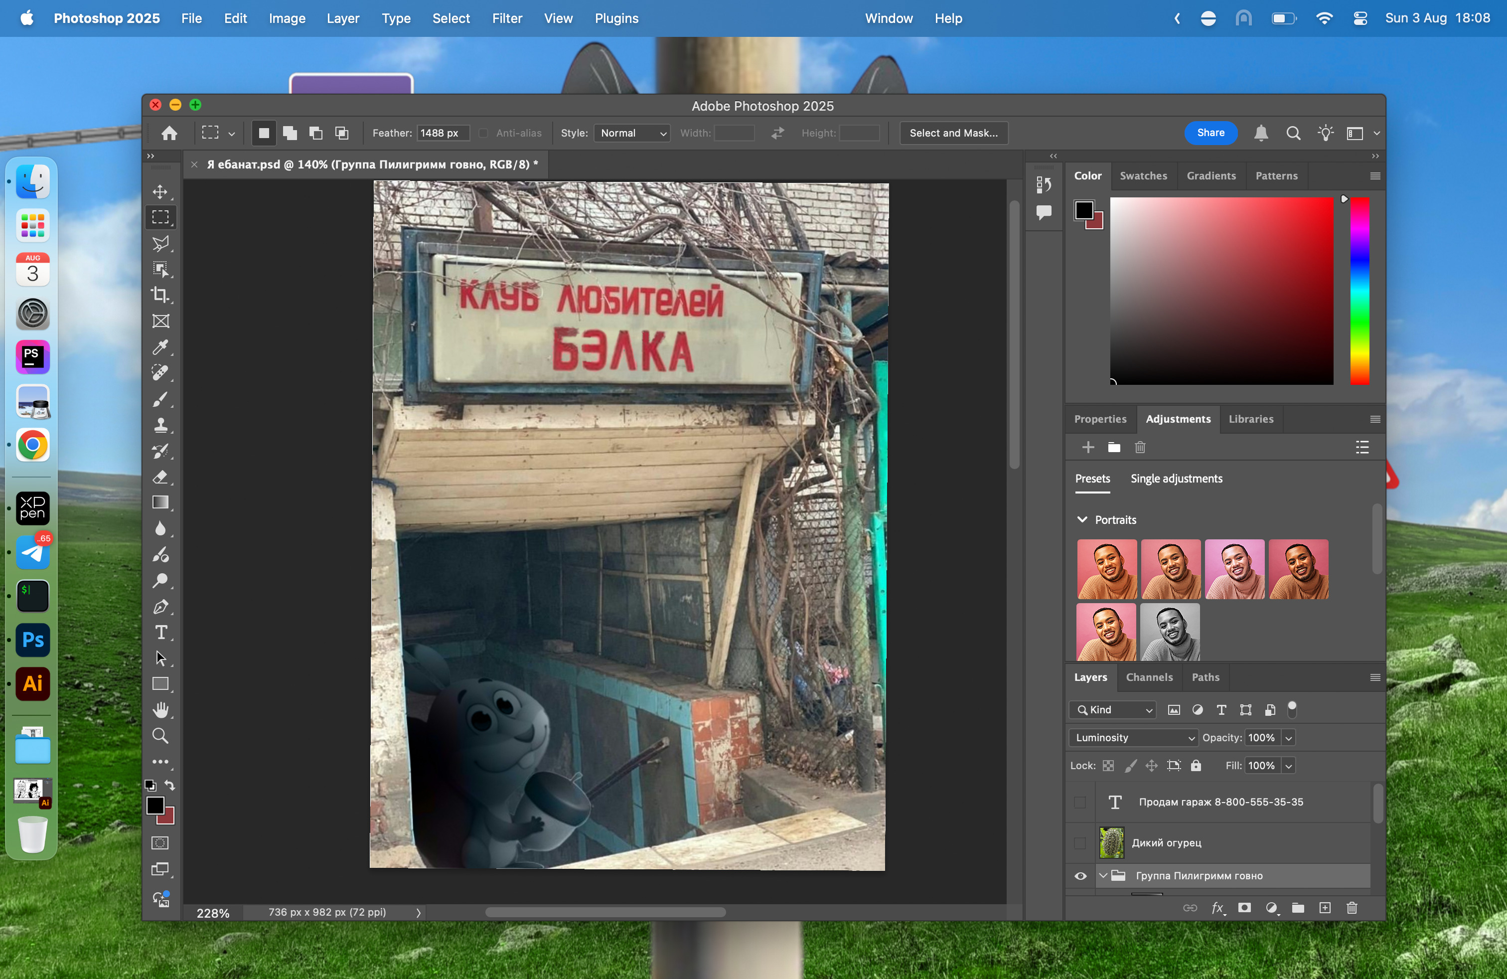Select the Pen tool
This screenshot has height=979, width=1507.
tap(160, 607)
